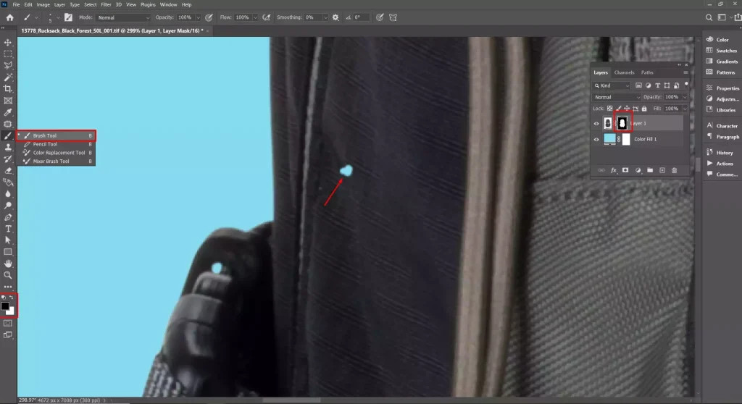Image resolution: width=742 pixels, height=404 pixels.
Task: Open the History panel
Action: tap(720, 152)
